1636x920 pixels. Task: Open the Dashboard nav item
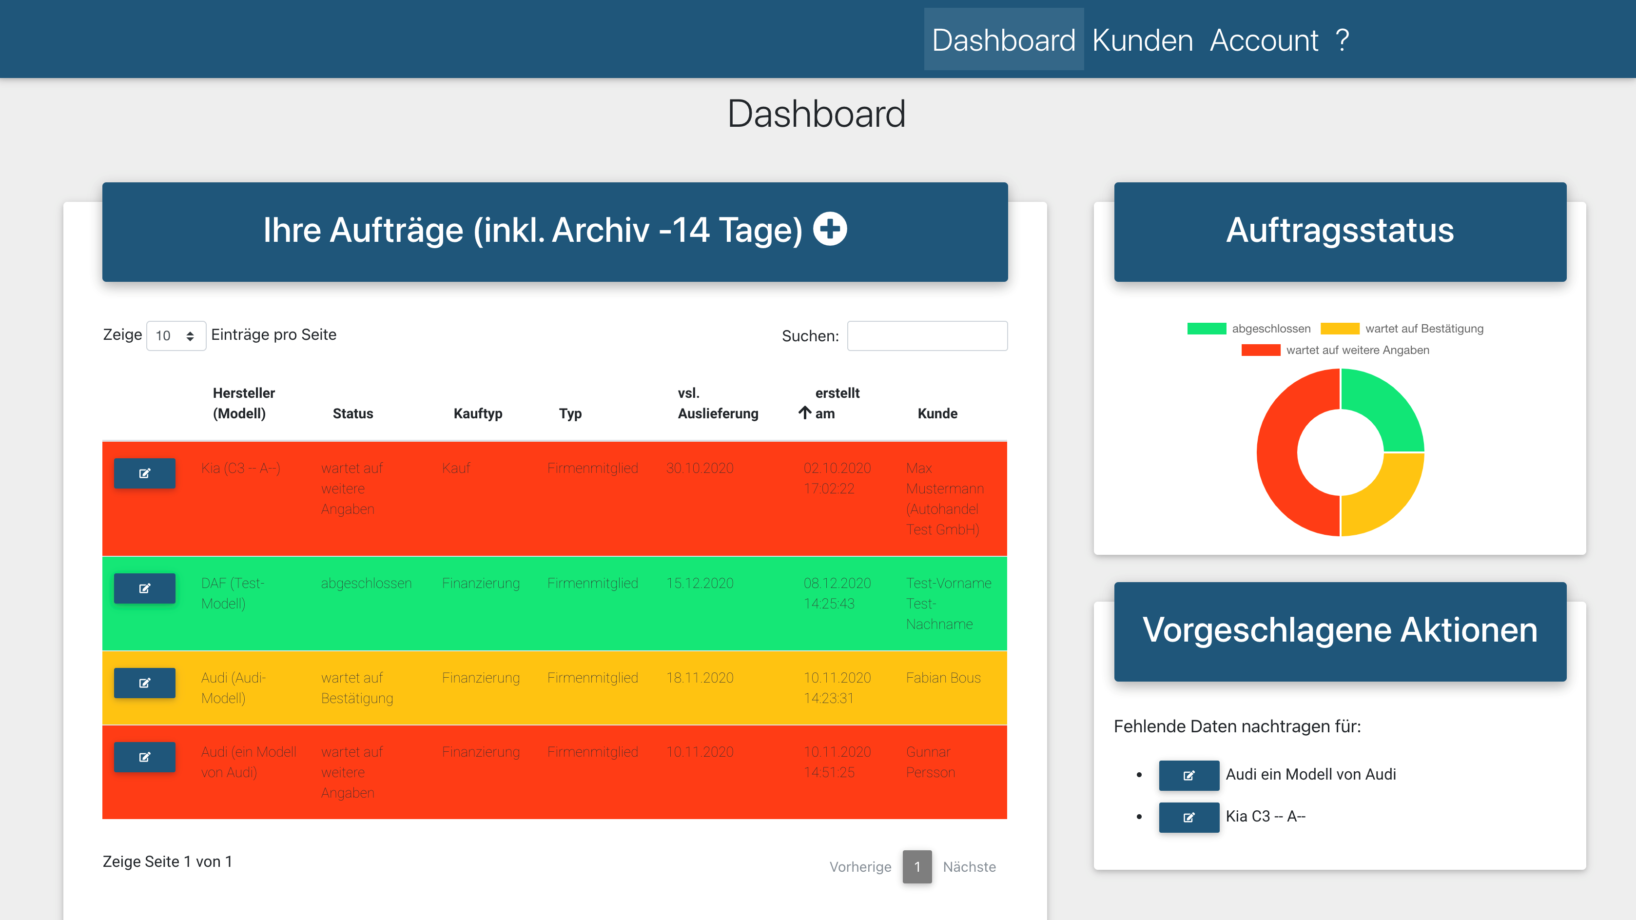pyautogui.click(x=1003, y=40)
